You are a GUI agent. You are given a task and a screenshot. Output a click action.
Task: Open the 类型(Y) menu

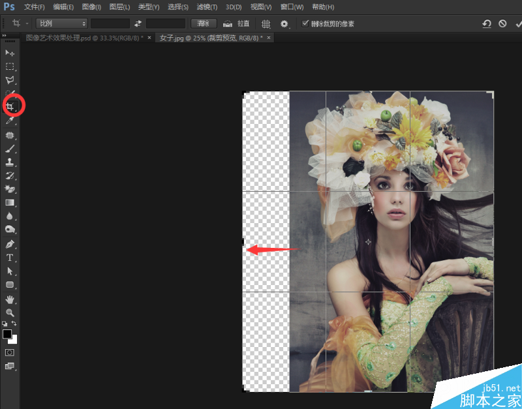click(149, 7)
